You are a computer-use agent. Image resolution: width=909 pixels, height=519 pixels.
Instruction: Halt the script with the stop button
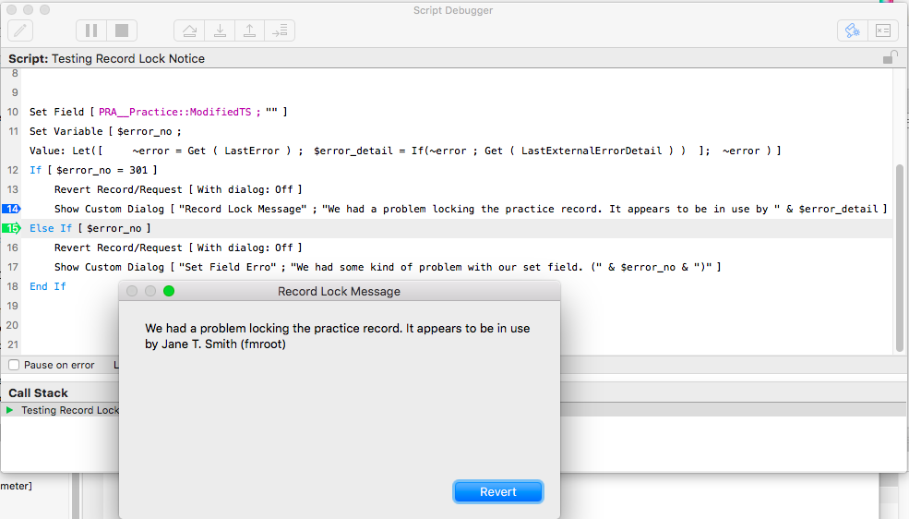coord(122,30)
